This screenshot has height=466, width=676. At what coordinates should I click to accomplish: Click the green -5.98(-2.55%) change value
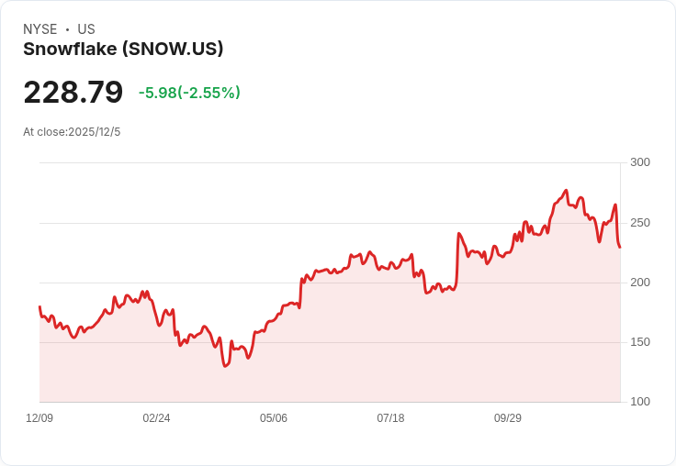pyautogui.click(x=189, y=93)
